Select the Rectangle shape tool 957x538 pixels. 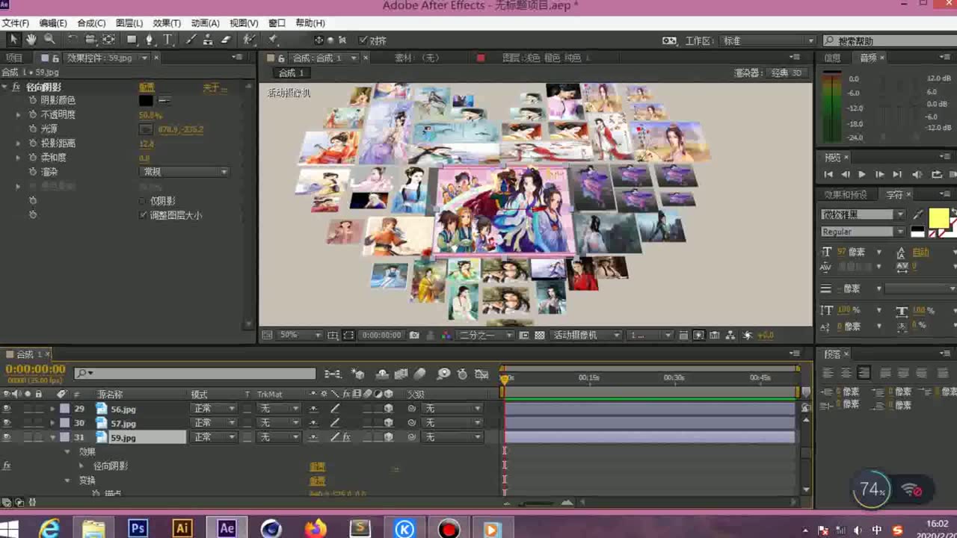(x=132, y=40)
